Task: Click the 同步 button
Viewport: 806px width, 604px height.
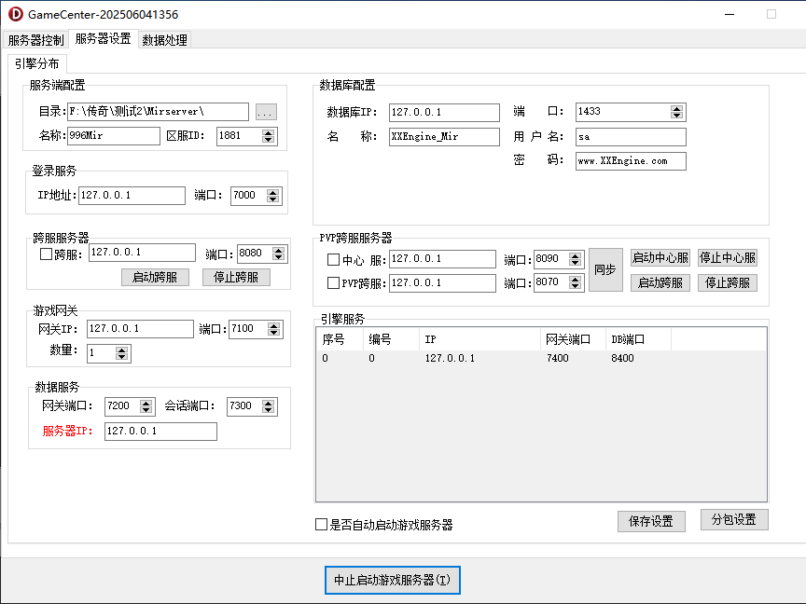Action: point(605,270)
